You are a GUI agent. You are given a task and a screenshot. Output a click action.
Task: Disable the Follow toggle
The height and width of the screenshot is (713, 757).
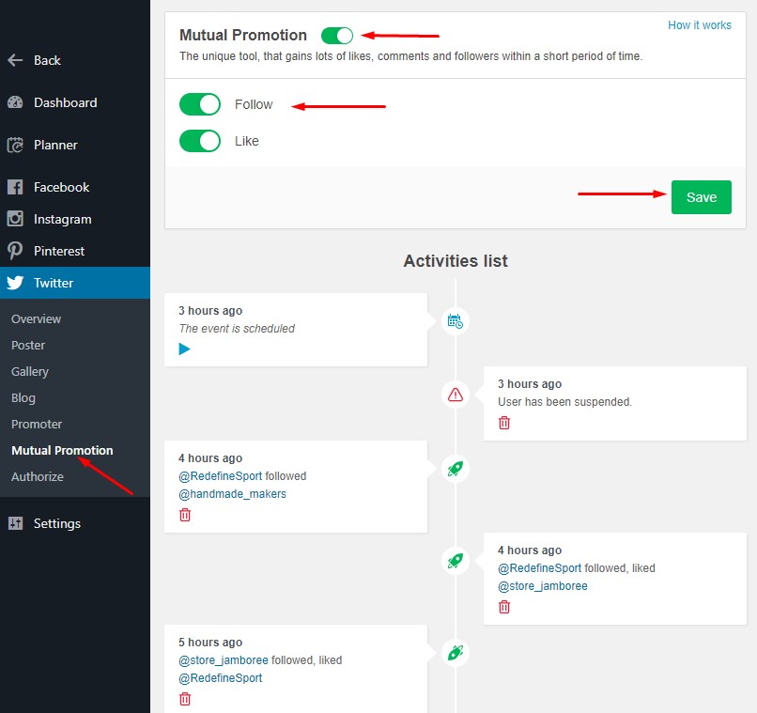[200, 104]
